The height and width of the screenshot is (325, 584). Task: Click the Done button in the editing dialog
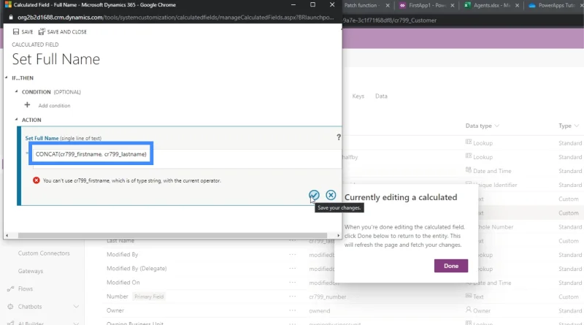(450, 266)
